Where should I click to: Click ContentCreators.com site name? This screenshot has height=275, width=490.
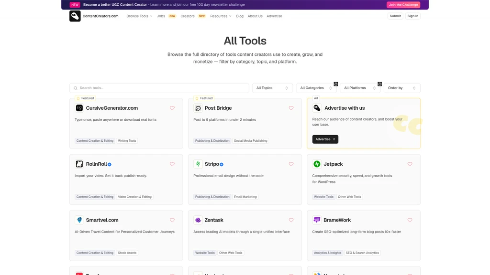point(100,16)
